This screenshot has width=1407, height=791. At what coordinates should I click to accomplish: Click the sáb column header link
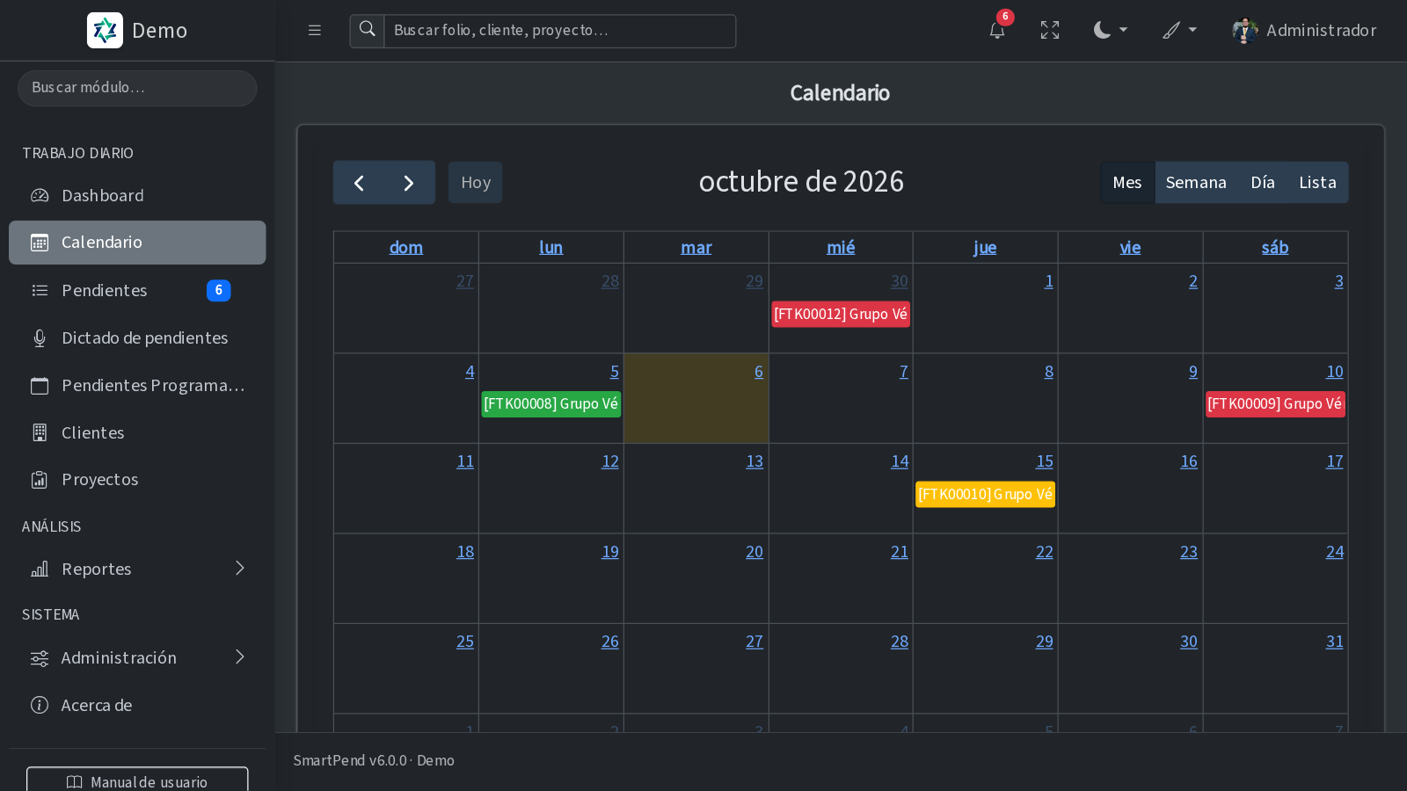click(x=1275, y=248)
